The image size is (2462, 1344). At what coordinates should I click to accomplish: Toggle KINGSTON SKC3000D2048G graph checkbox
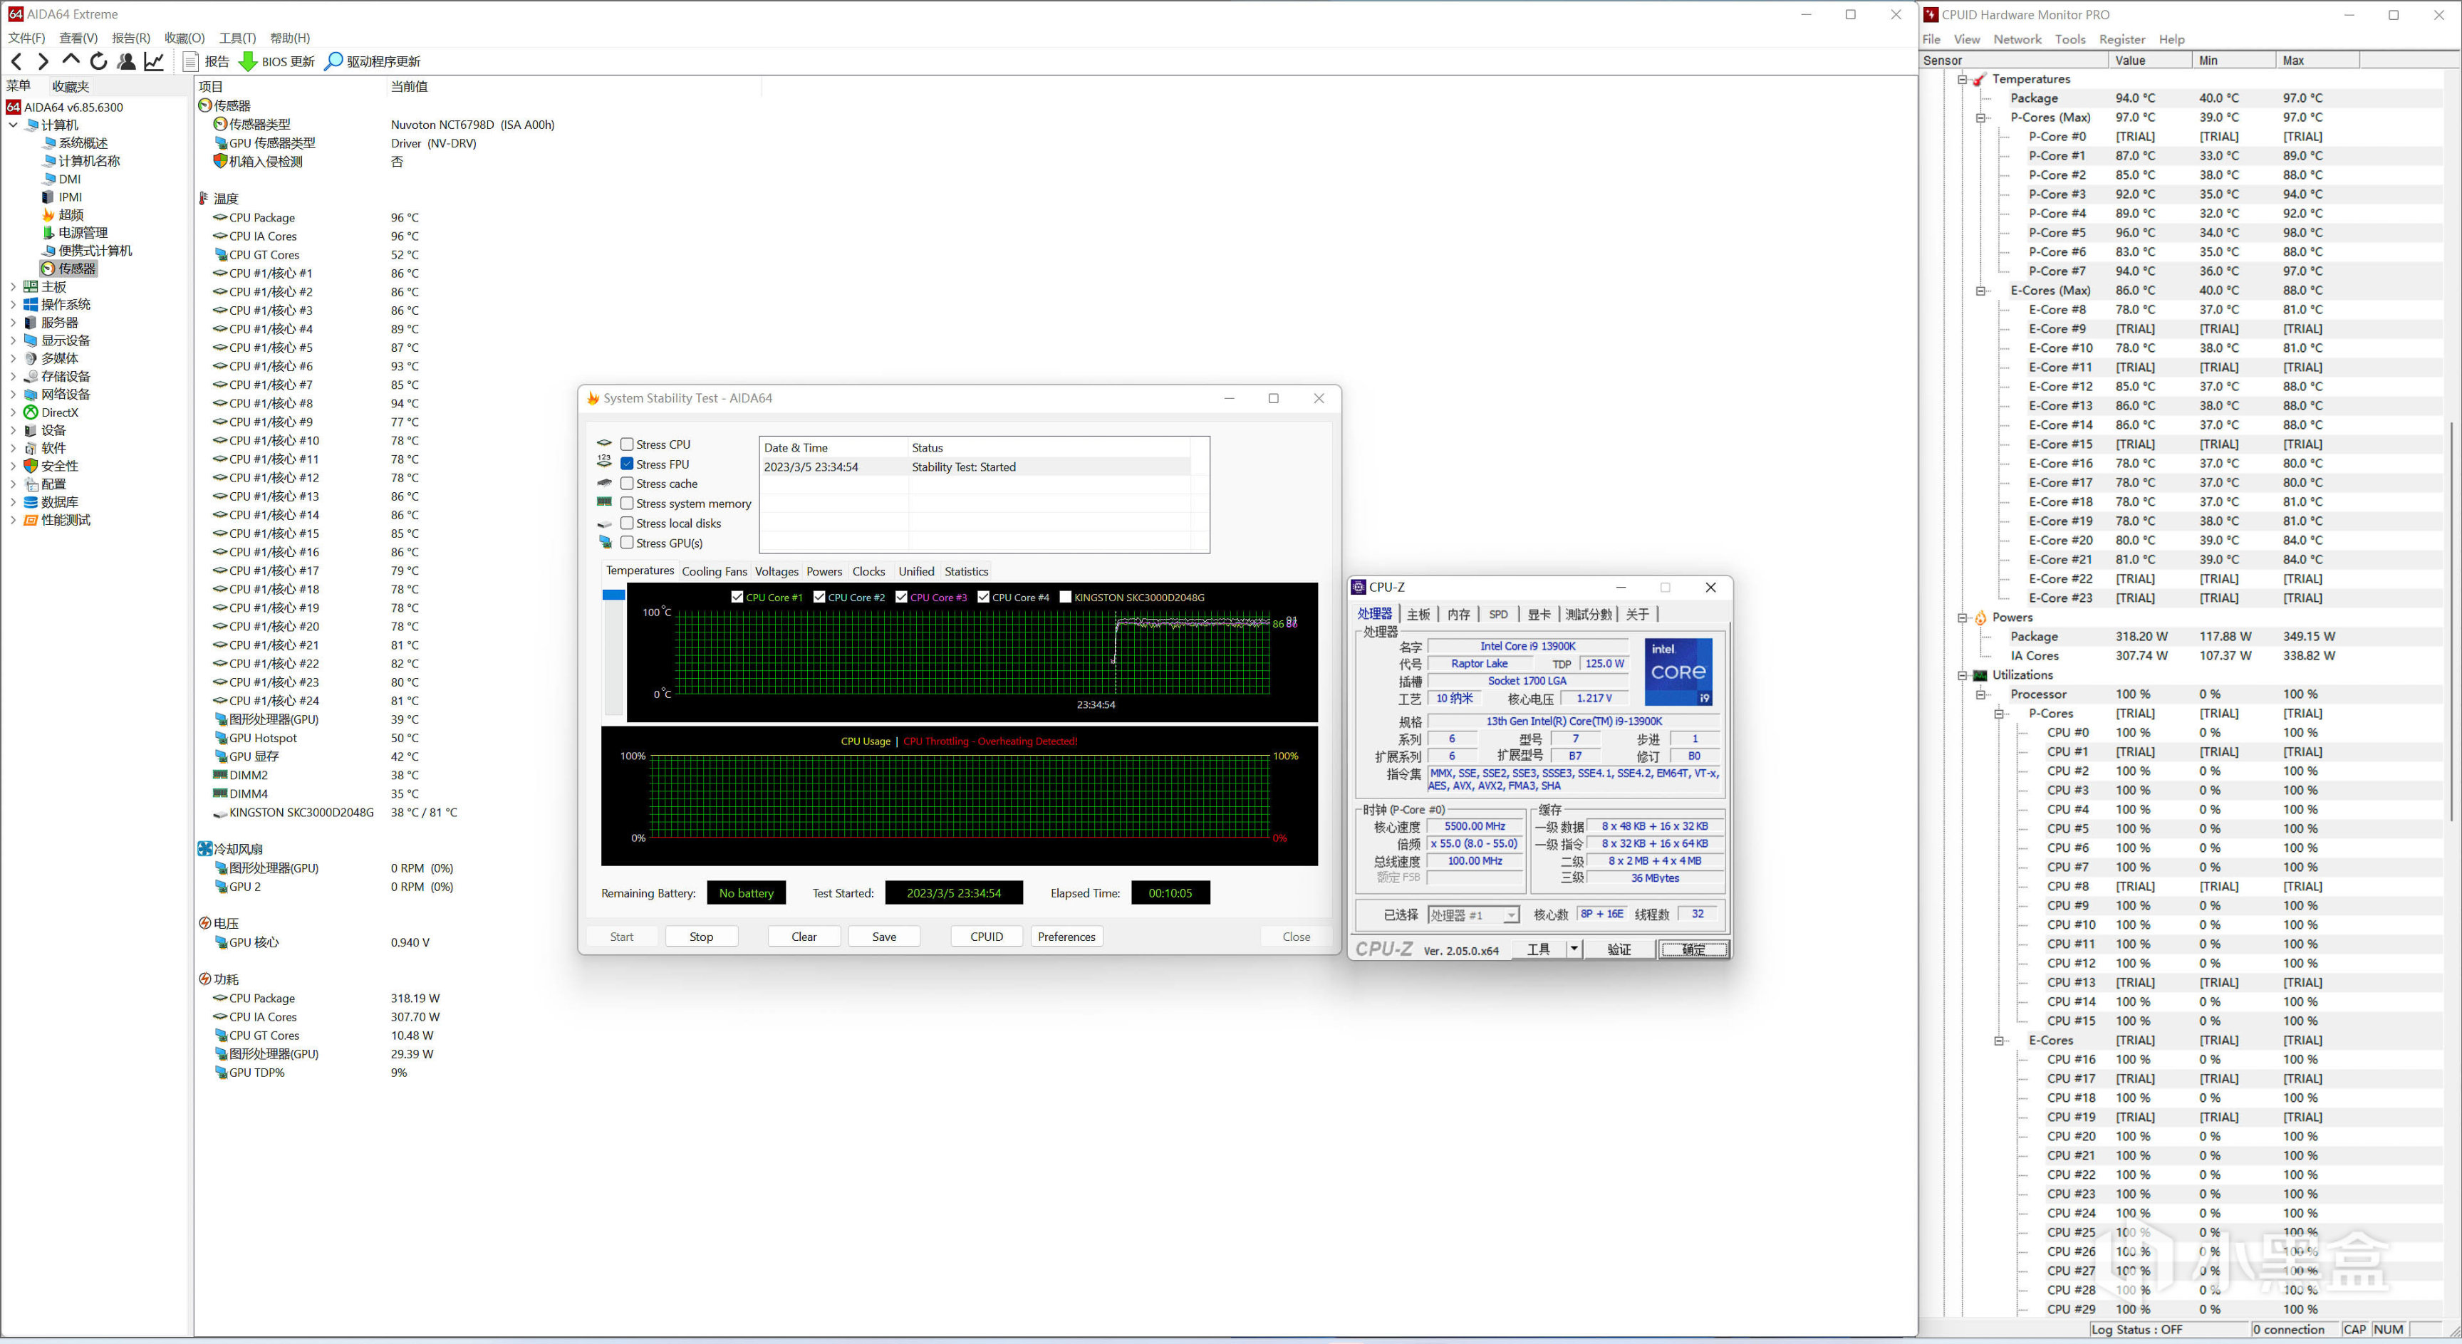1066,597
